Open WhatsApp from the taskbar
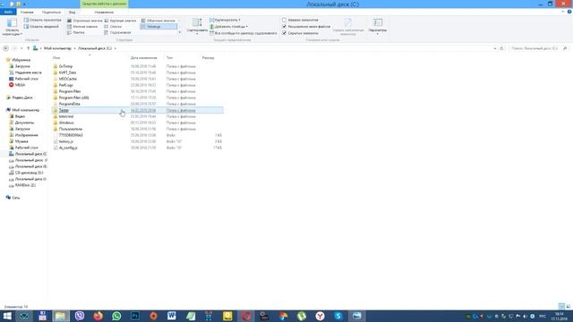The image size is (573, 322). tap(116, 316)
